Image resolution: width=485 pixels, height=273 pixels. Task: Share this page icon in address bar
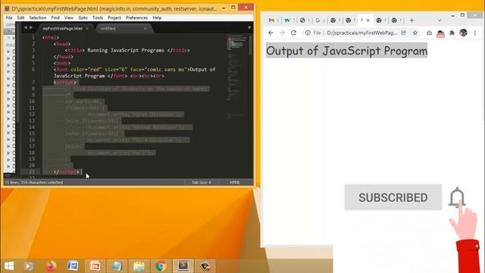pyautogui.click(x=404, y=33)
